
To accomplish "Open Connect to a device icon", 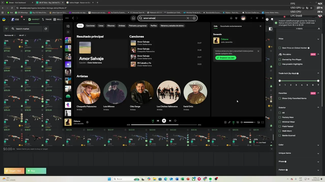I will 237,122.
